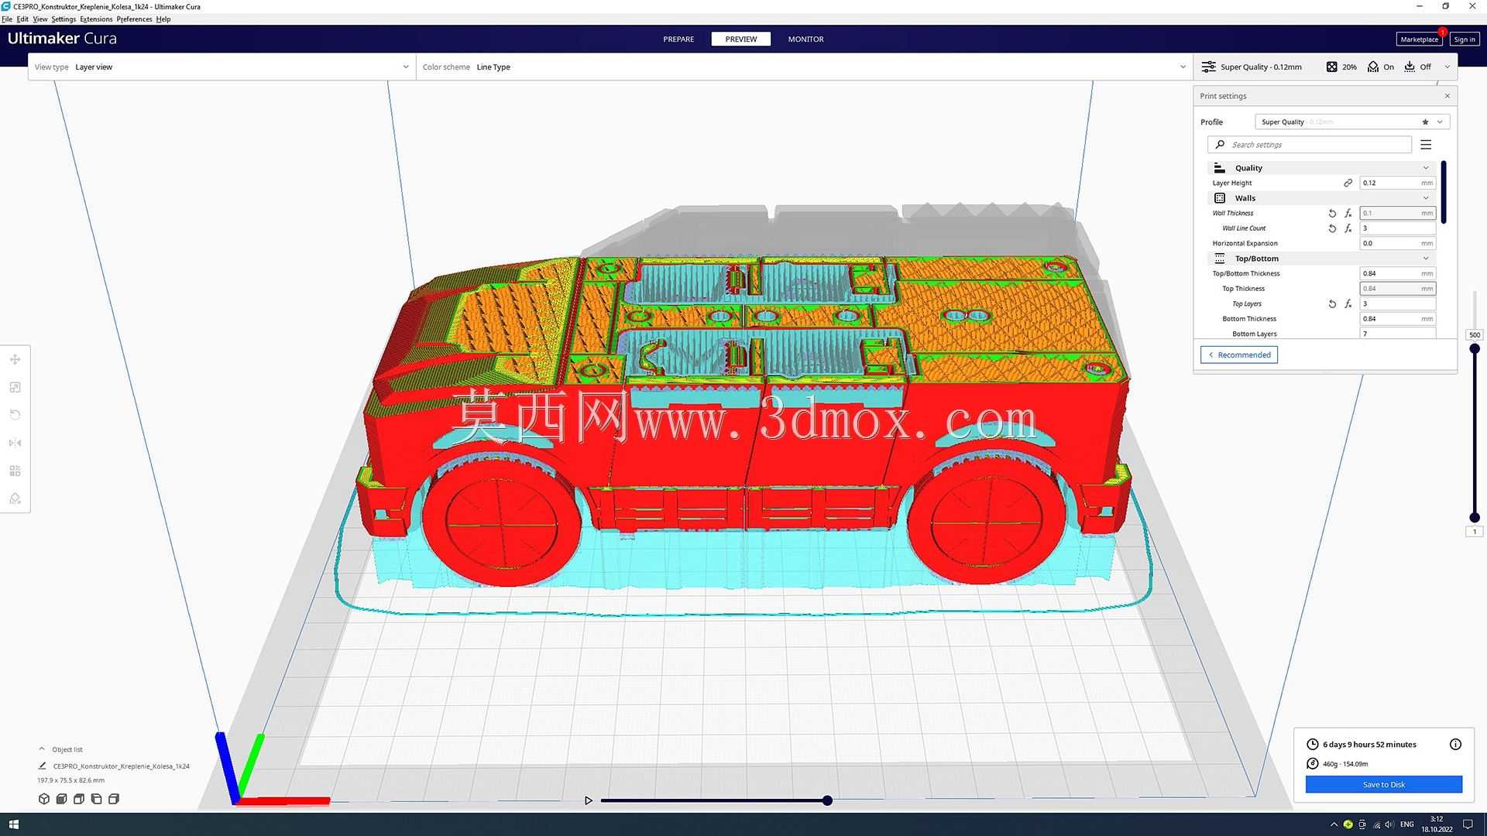Screen dimensions: 1487x836
Task: Click the lower layer slider handle
Action: 1475,518
